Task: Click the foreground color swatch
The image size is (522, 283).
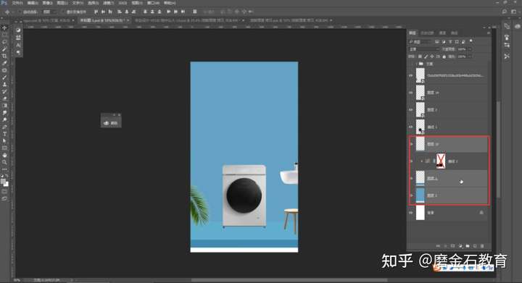Action: click(x=3, y=182)
